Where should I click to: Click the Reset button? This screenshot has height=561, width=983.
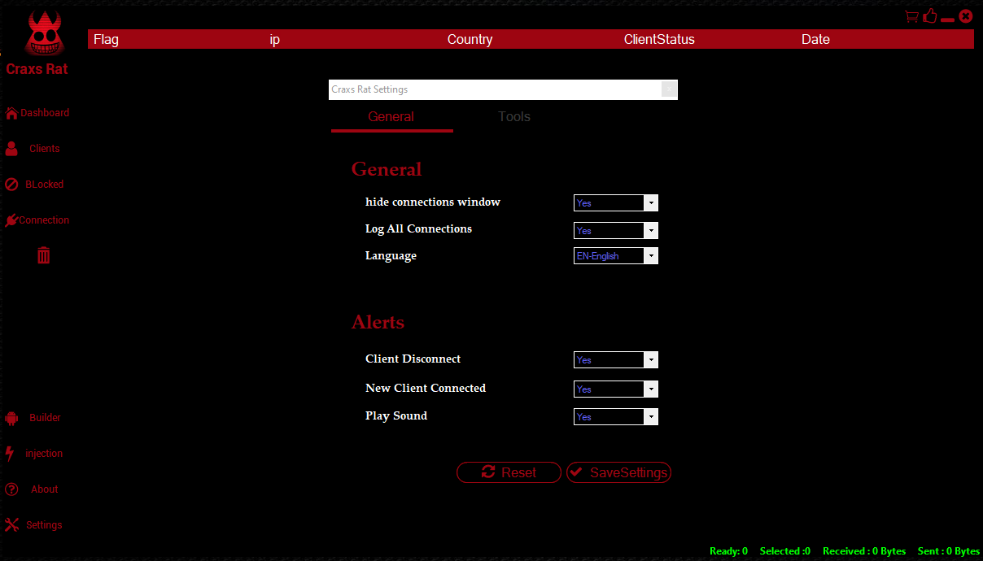[x=509, y=472]
